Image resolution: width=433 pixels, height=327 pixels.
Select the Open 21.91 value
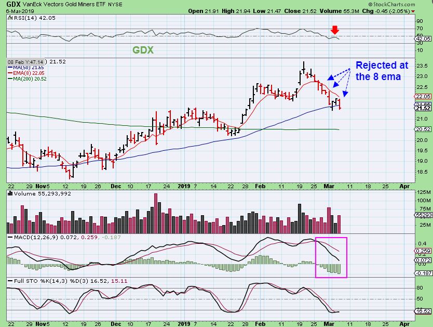[x=203, y=11]
